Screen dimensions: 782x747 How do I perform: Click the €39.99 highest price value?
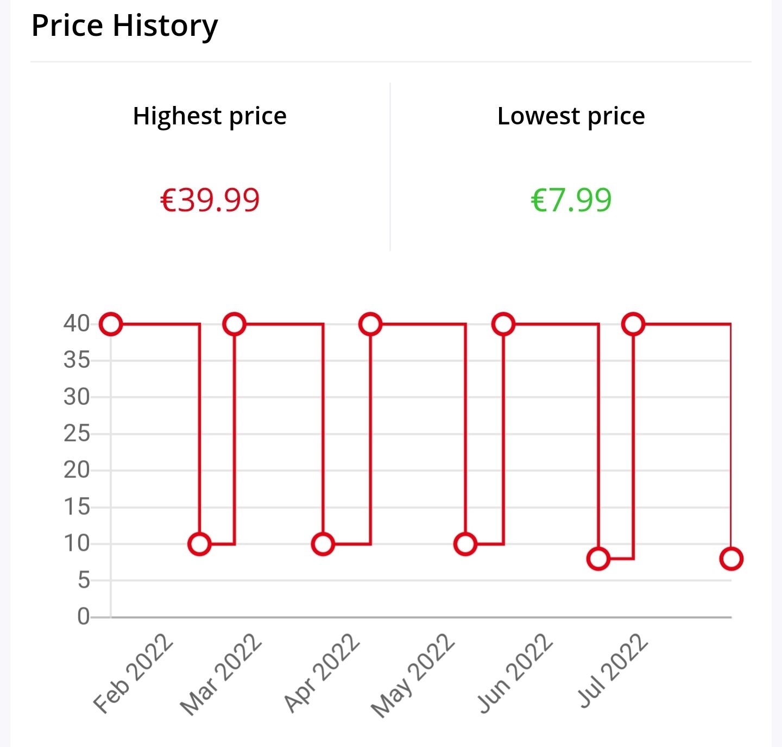pos(210,200)
